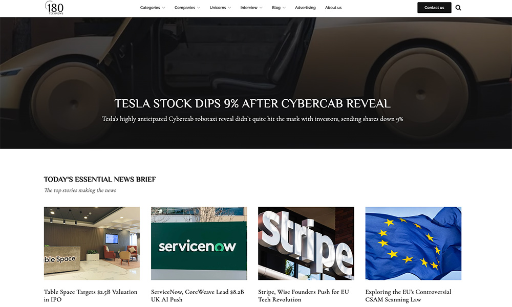Open the Interview menu chevron
512x307 pixels.
(x=261, y=8)
